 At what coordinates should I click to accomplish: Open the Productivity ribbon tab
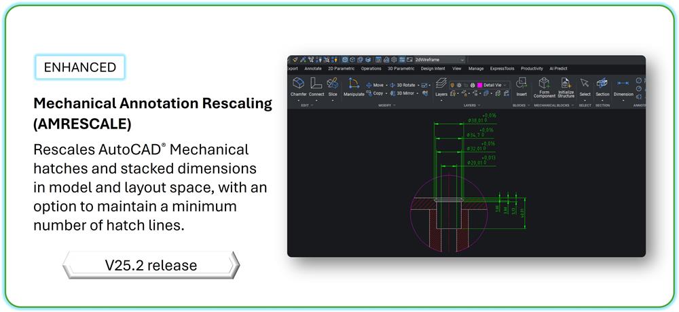tap(532, 69)
